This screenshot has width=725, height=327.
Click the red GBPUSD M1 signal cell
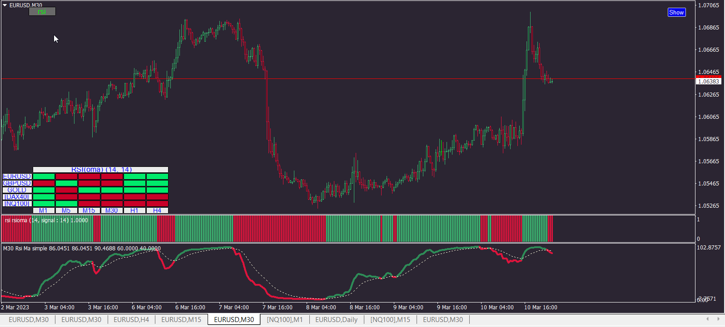pos(44,183)
